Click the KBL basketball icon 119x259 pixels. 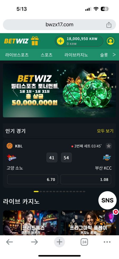point(10,146)
